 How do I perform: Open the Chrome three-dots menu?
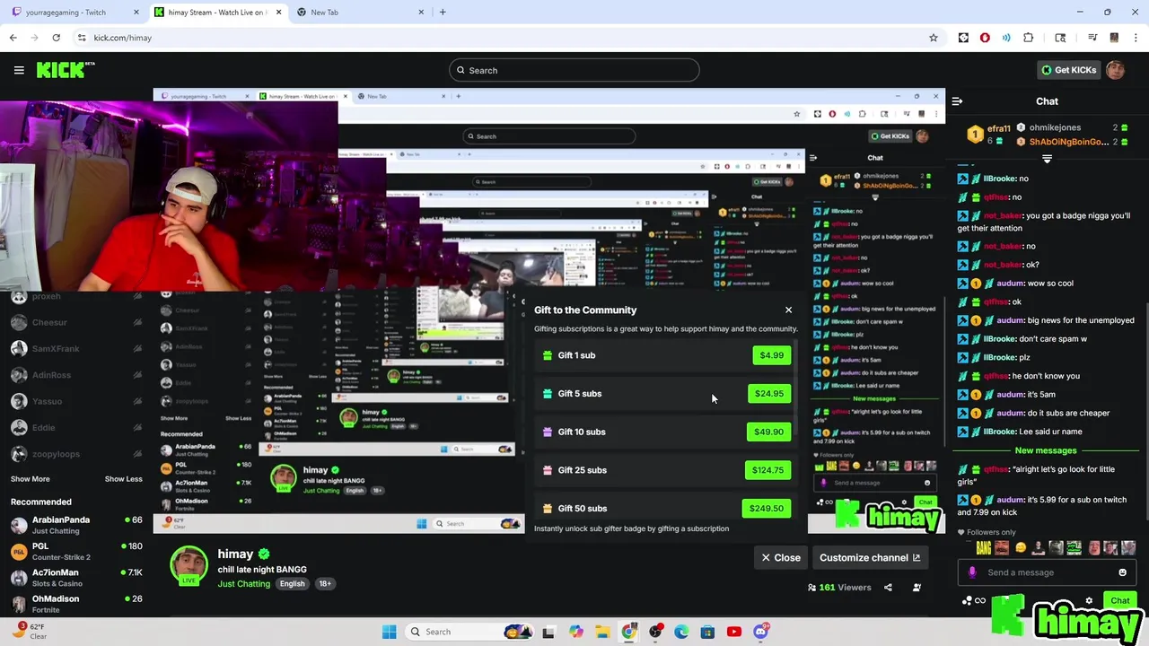point(1136,38)
